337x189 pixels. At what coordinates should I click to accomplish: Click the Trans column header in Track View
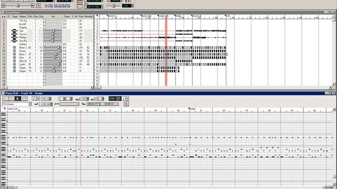pyautogui.click(x=67, y=16)
